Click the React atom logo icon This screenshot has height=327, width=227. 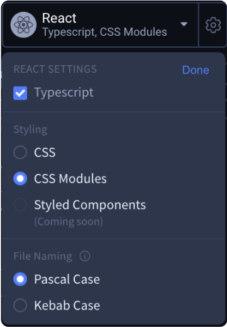pos(23,25)
